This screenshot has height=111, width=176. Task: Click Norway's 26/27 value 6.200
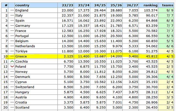133,72
